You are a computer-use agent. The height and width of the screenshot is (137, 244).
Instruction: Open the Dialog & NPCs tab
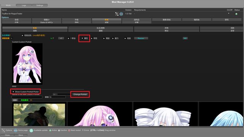(x=47, y=22)
